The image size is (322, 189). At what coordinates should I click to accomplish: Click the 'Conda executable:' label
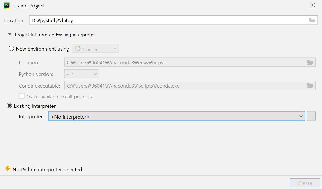[x=40, y=86]
